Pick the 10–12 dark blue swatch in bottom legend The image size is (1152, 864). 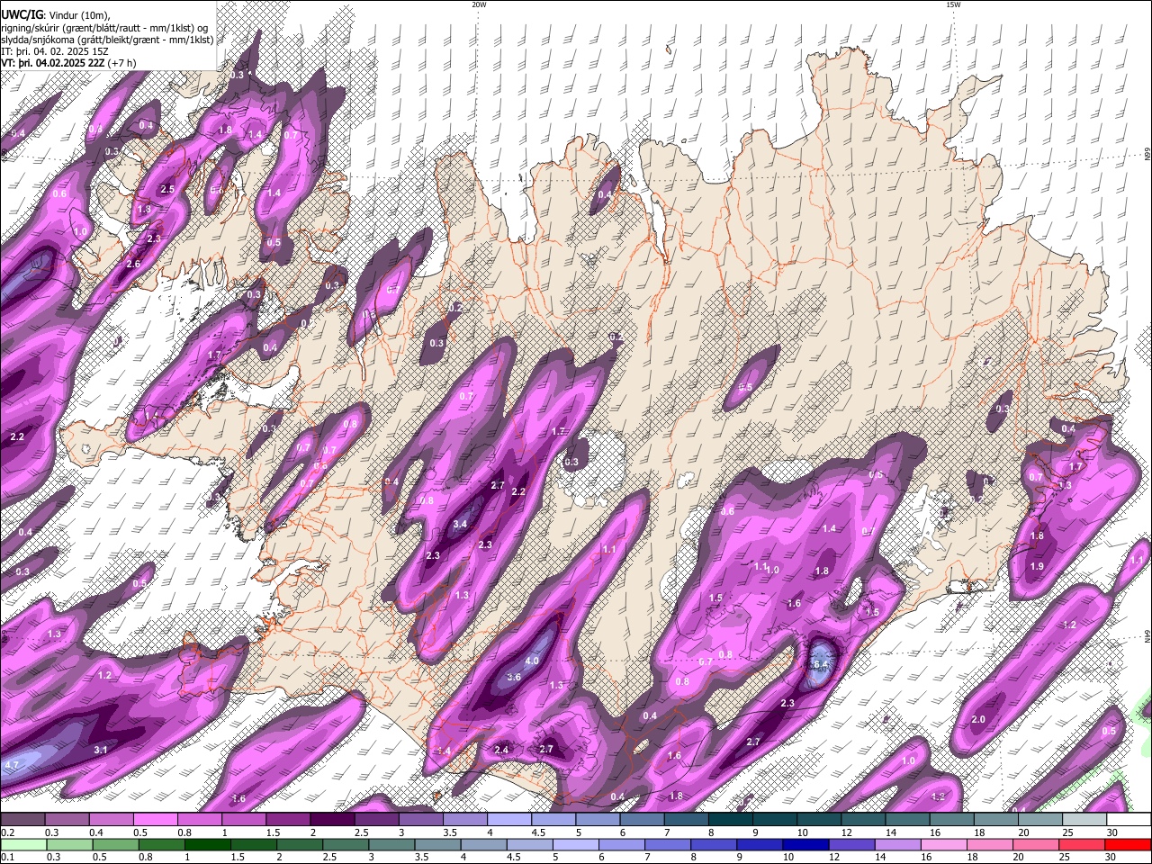[x=805, y=844]
